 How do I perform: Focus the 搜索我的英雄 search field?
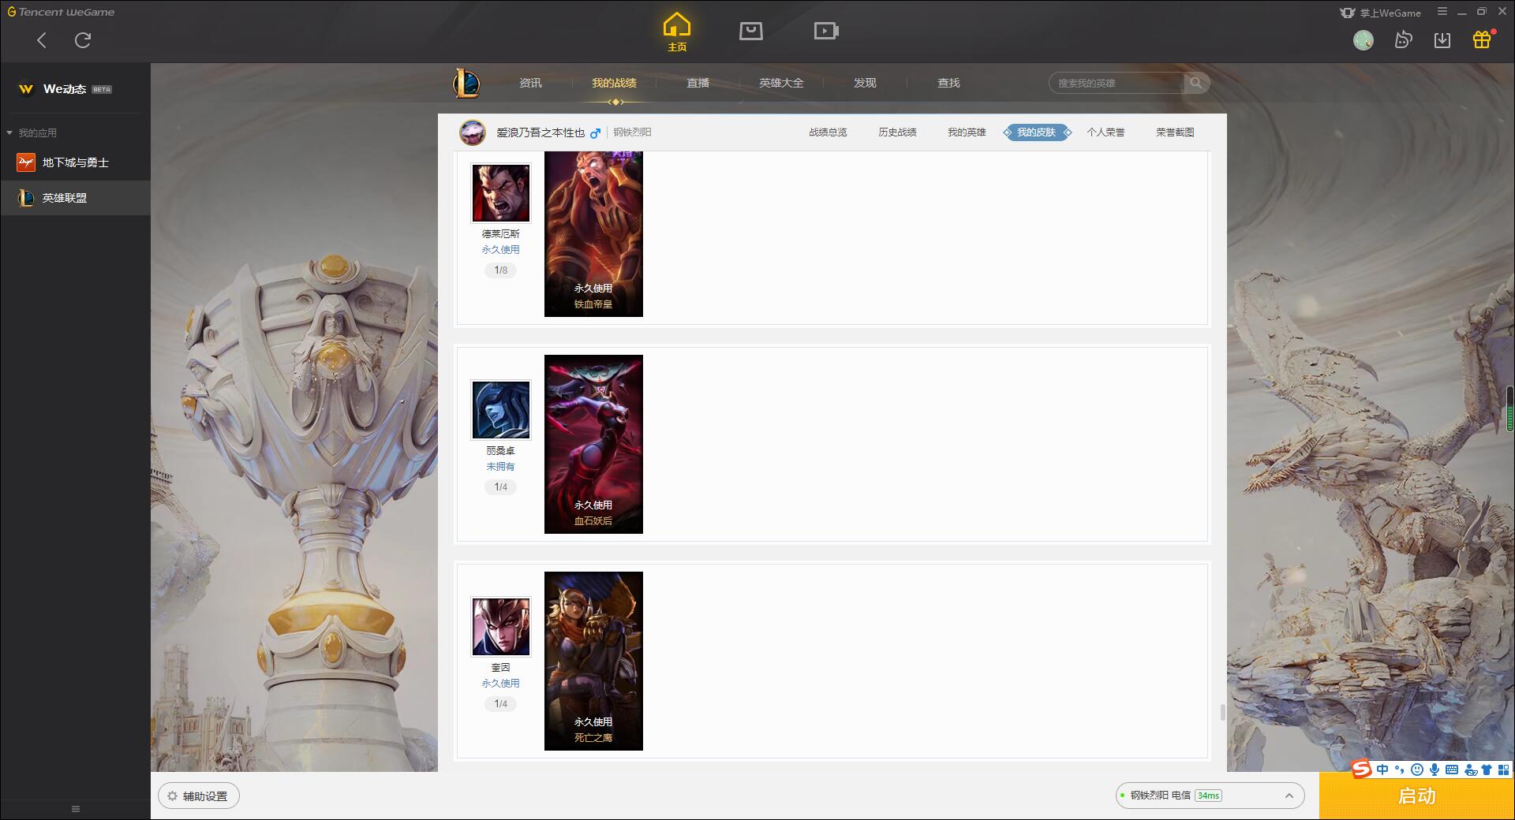[x=1117, y=83]
